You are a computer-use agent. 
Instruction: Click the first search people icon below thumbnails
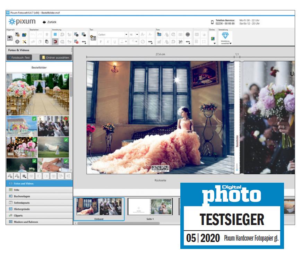[x=10, y=176]
